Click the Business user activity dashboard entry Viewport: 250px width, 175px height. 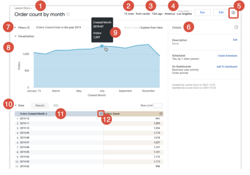point(185,70)
